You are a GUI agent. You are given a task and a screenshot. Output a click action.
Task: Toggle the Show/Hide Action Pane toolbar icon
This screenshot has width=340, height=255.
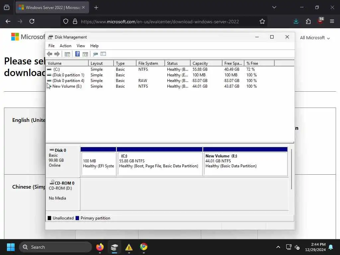click(85, 54)
